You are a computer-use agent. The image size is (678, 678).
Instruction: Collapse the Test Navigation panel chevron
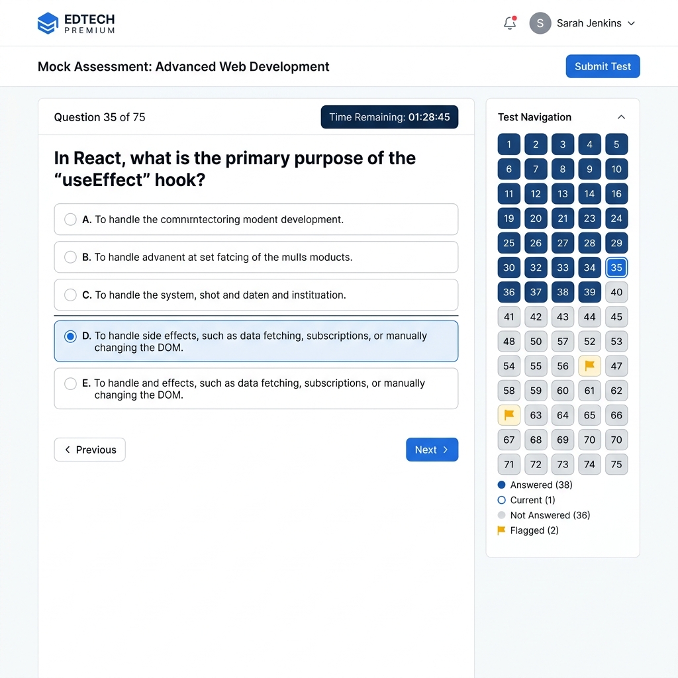coord(621,117)
